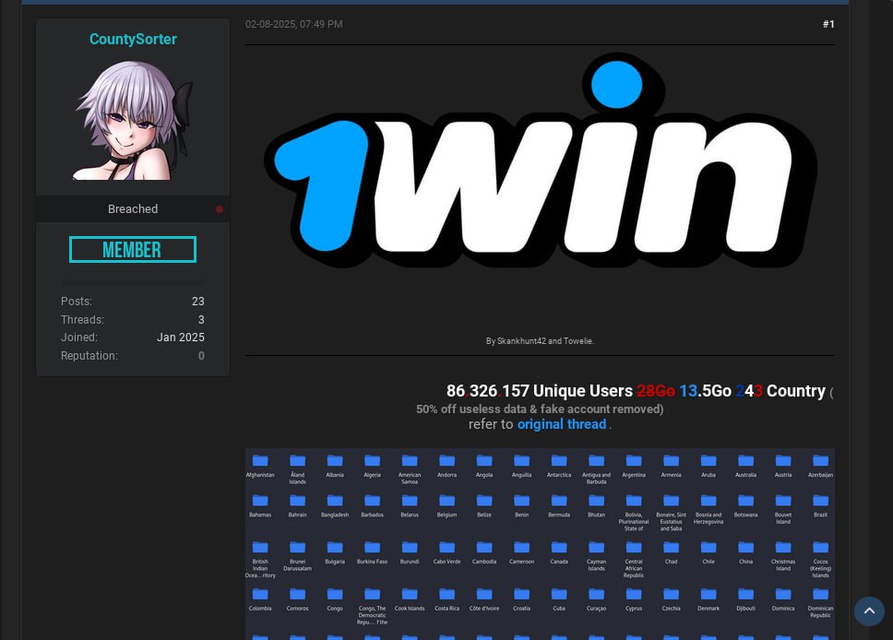Click the Chad folder icon
The image size is (893, 640).
coord(672,547)
